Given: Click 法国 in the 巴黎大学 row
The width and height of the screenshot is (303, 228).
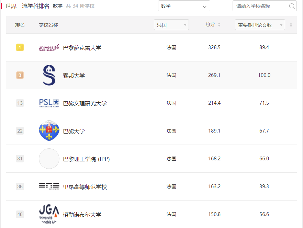Looking at the screenshot, I should click(x=171, y=131).
